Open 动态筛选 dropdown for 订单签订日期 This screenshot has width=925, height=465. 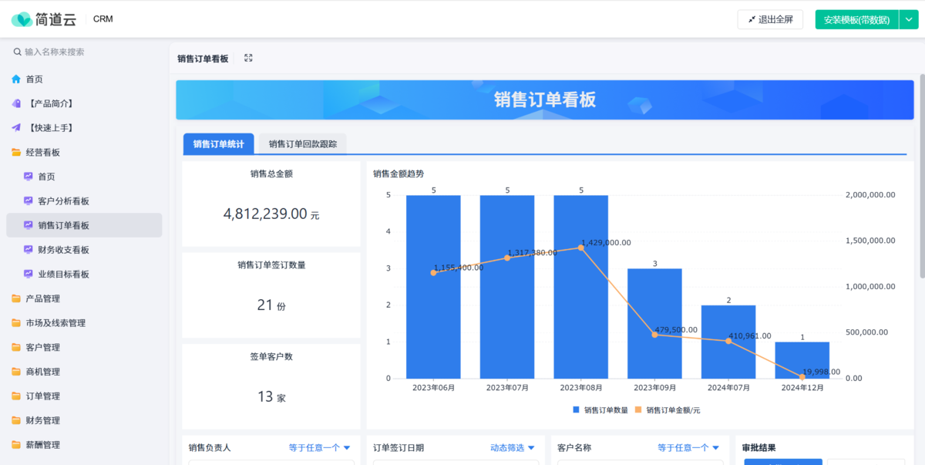(x=513, y=447)
